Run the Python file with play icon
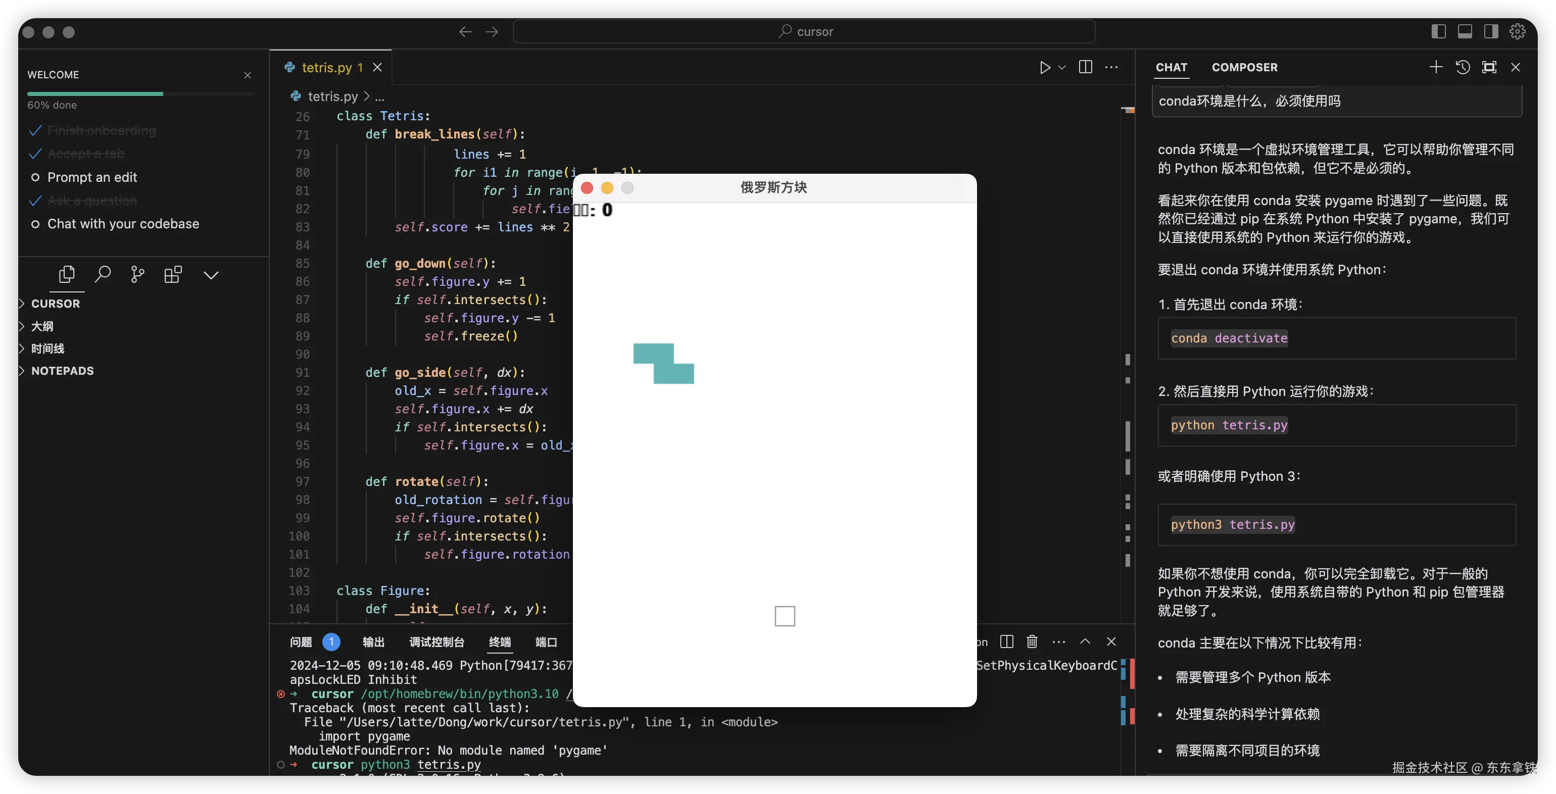 [1045, 67]
